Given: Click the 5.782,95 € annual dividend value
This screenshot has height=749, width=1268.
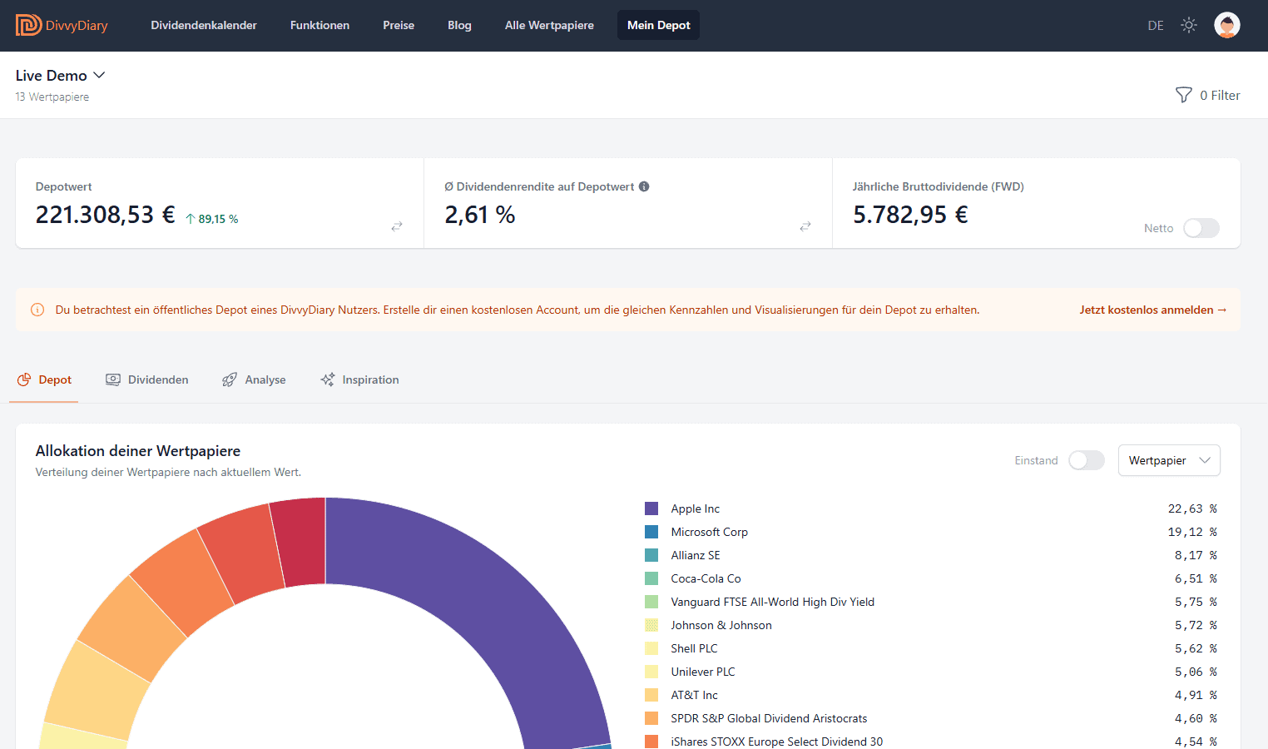Looking at the screenshot, I should tap(910, 215).
